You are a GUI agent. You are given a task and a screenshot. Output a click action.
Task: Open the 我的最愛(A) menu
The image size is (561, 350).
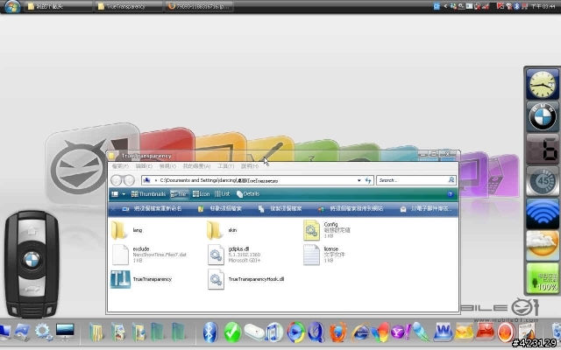(196, 166)
